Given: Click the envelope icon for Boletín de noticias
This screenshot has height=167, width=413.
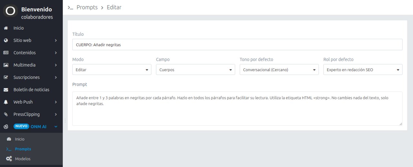Looking at the screenshot, I should coord(6,89).
